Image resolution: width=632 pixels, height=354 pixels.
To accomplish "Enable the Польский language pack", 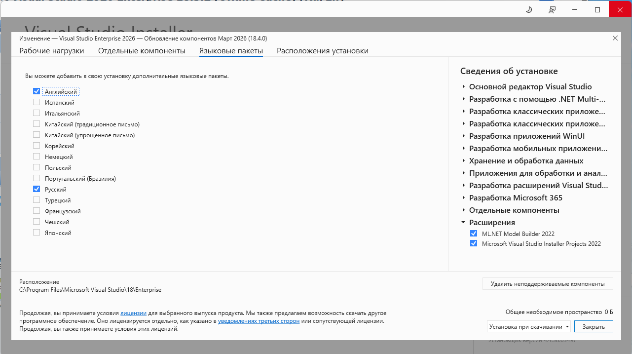I will coord(37,167).
